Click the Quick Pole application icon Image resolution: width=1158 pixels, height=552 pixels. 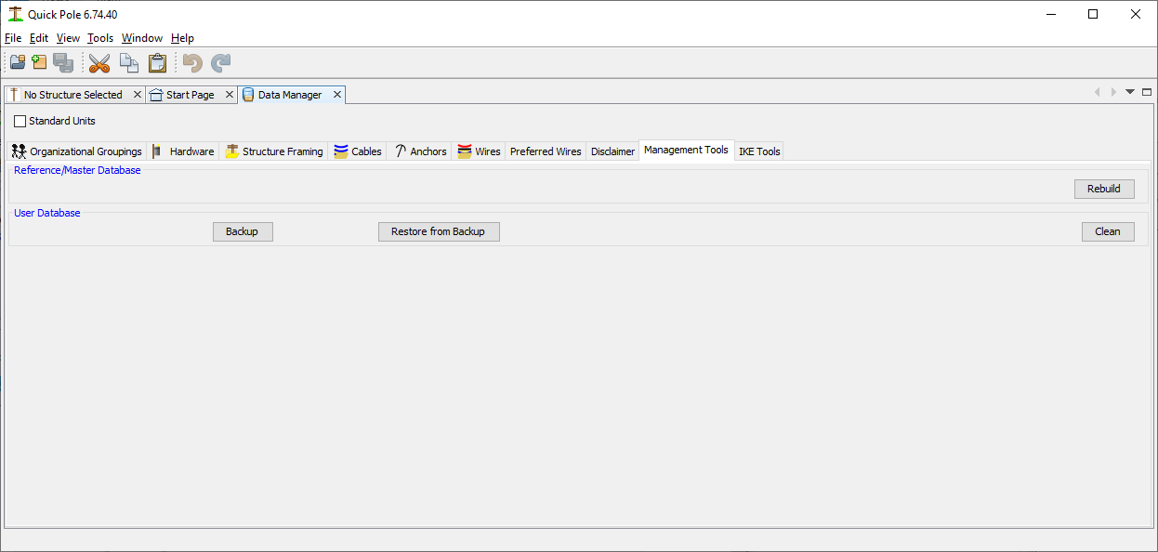[x=15, y=14]
